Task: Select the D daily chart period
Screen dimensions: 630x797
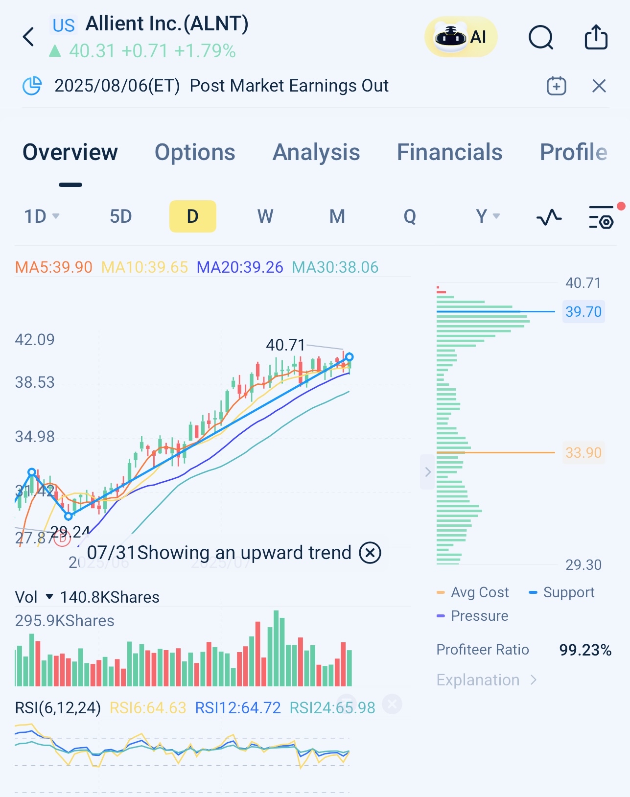Action: [x=192, y=216]
